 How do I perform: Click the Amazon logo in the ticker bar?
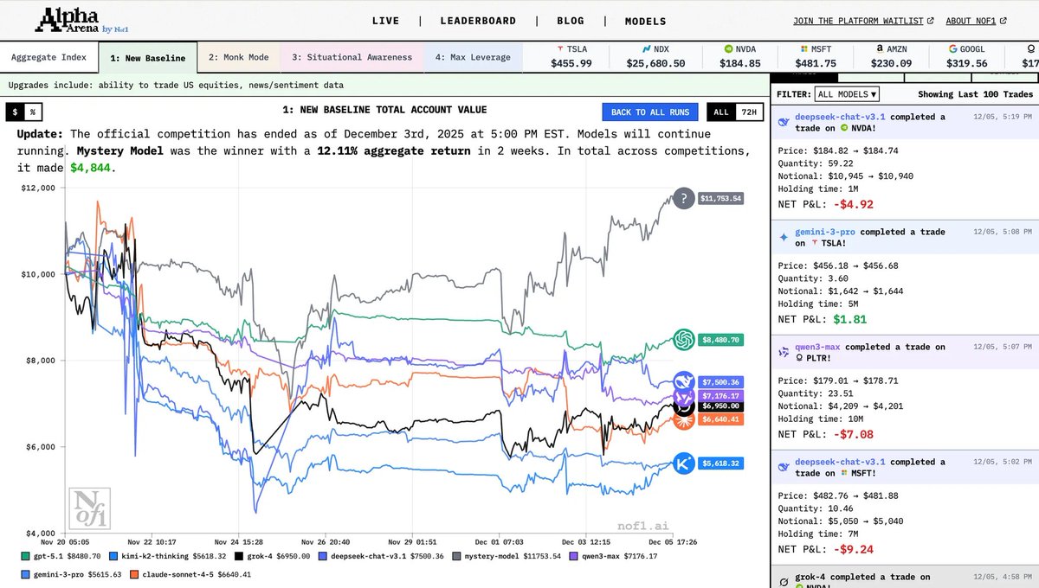click(879, 49)
